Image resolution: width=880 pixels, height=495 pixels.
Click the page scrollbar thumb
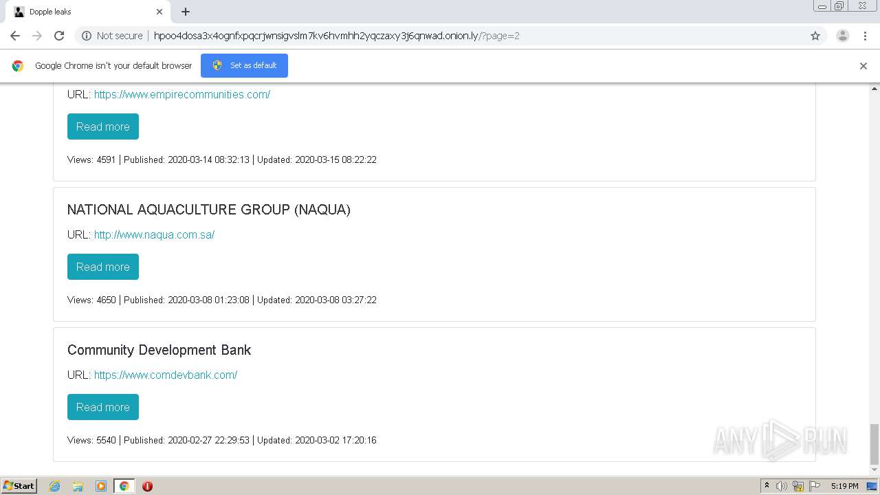874,445
